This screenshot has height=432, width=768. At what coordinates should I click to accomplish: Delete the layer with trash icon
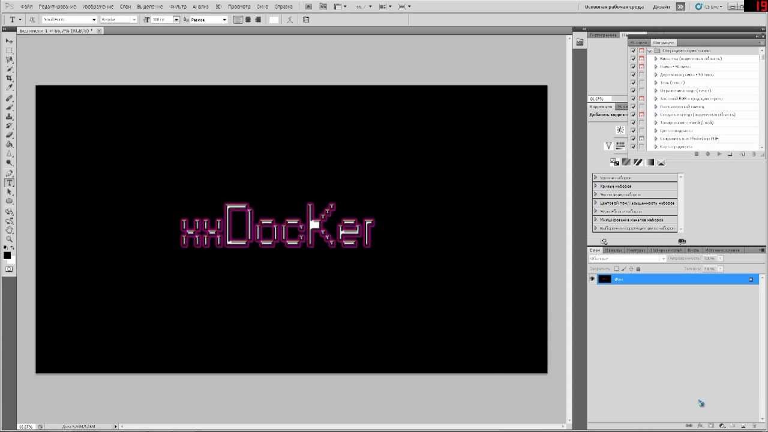[755, 426]
